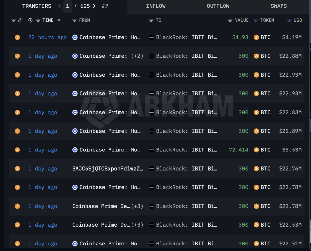Select the TRANSFERS tab
The image size is (311, 251).
point(37,6)
